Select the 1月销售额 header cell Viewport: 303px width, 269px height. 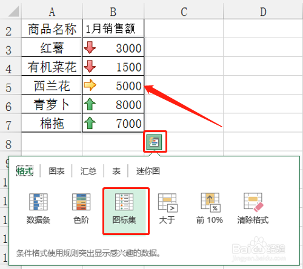[113, 28]
